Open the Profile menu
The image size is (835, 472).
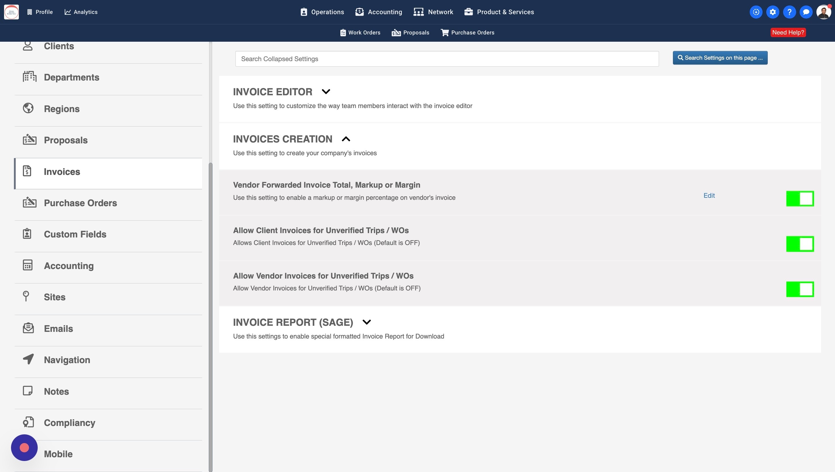(x=40, y=12)
